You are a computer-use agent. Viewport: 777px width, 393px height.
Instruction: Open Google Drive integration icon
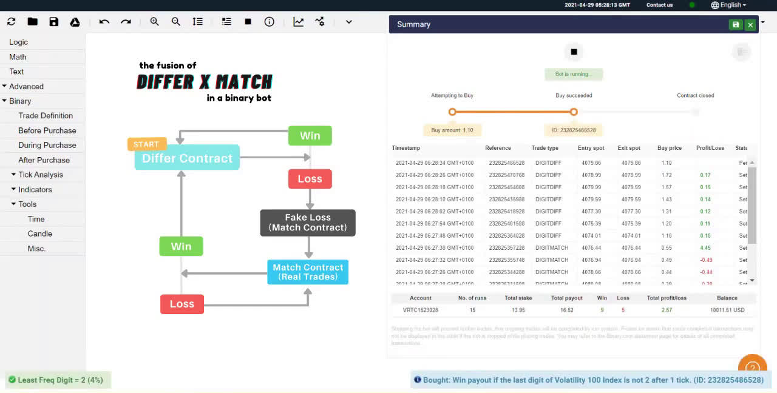[75, 21]
